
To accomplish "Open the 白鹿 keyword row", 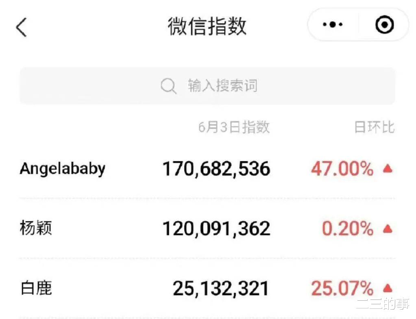I will pos(207,288).
